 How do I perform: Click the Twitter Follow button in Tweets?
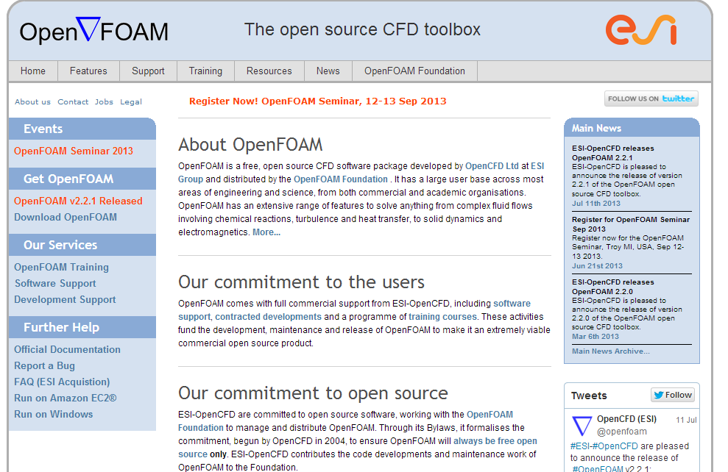point(673,395)
